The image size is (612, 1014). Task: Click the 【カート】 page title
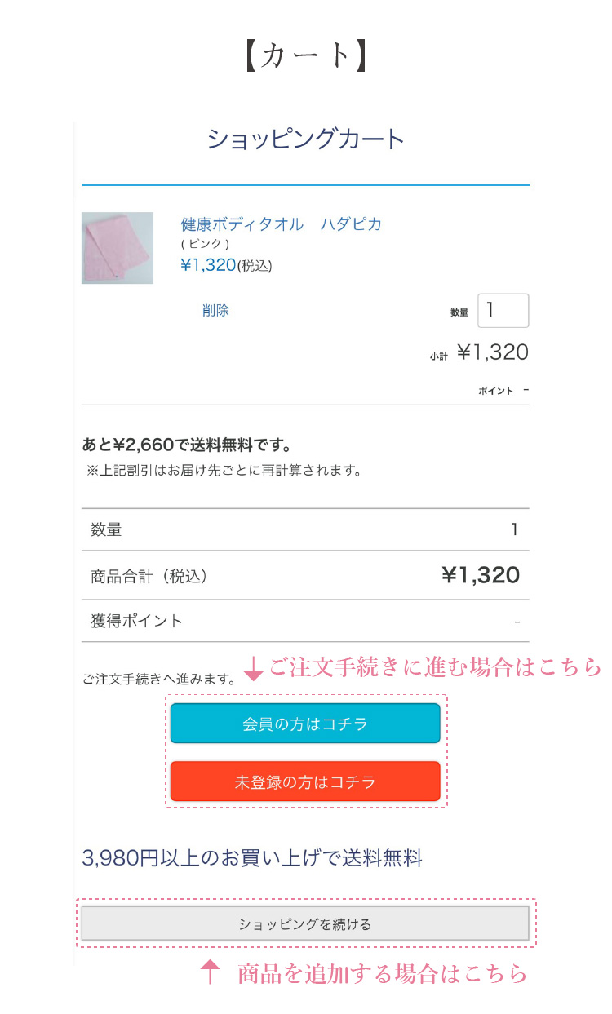click(306, 55)
